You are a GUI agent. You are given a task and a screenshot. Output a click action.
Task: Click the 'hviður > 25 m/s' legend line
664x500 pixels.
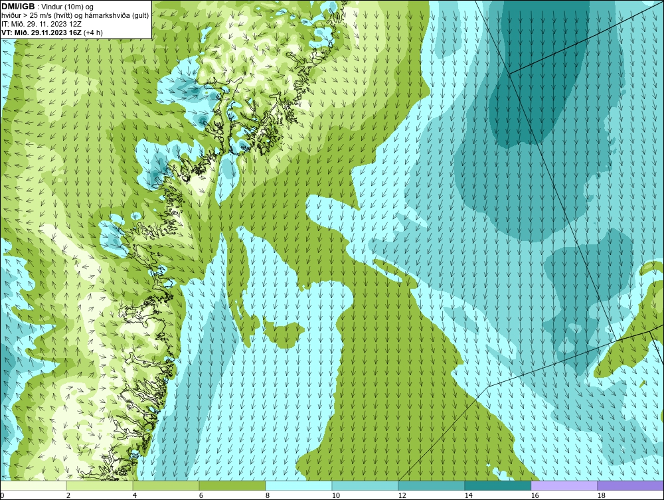75,15
